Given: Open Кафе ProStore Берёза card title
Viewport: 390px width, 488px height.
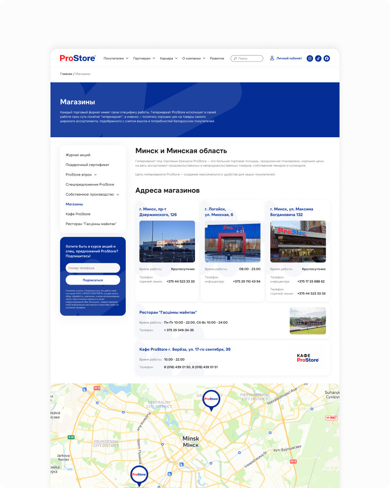Looking at the screenshot, I should pyautogui.click(x=185, y=349).
